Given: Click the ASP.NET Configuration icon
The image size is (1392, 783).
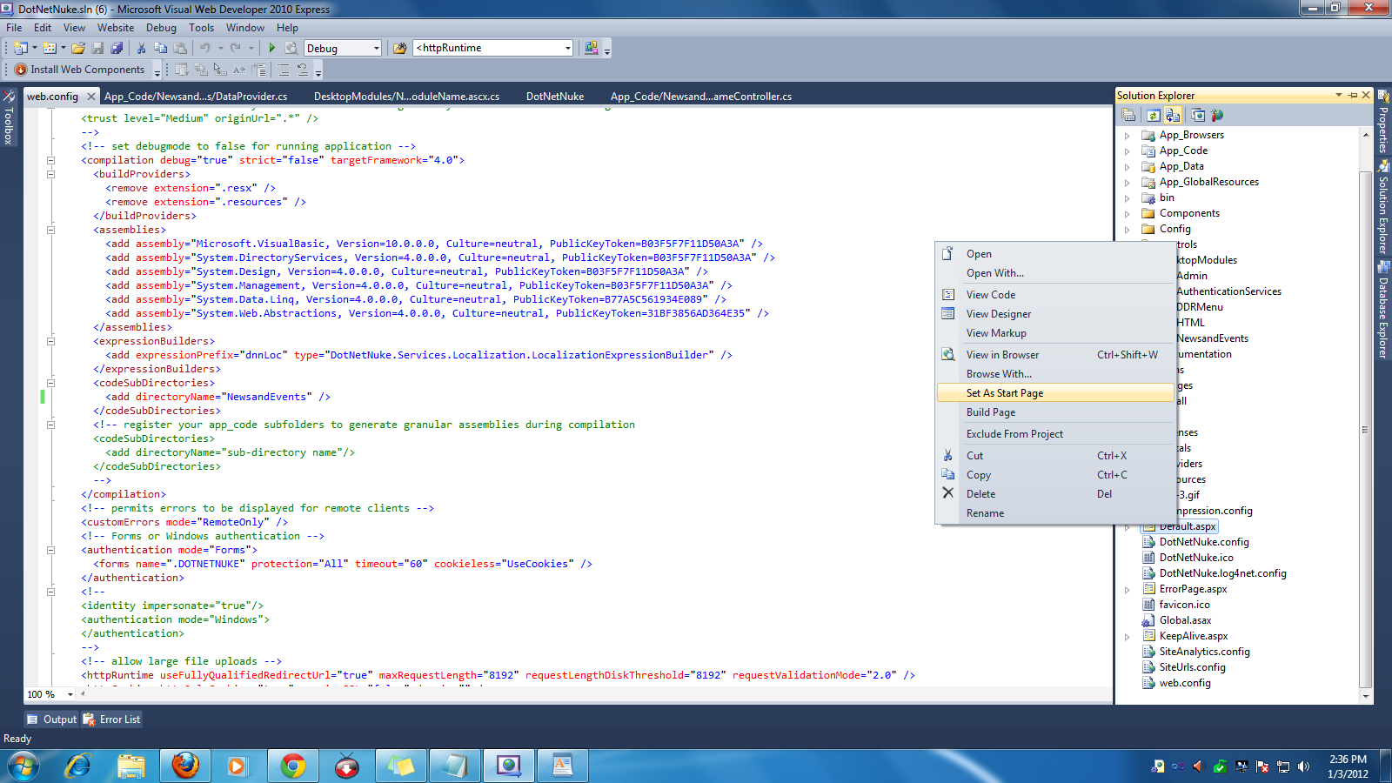Looking at the screenshot, I should (x=1217, y=115).
